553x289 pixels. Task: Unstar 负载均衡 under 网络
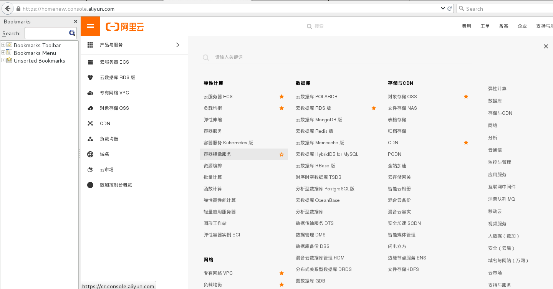(x=281, y=285)
